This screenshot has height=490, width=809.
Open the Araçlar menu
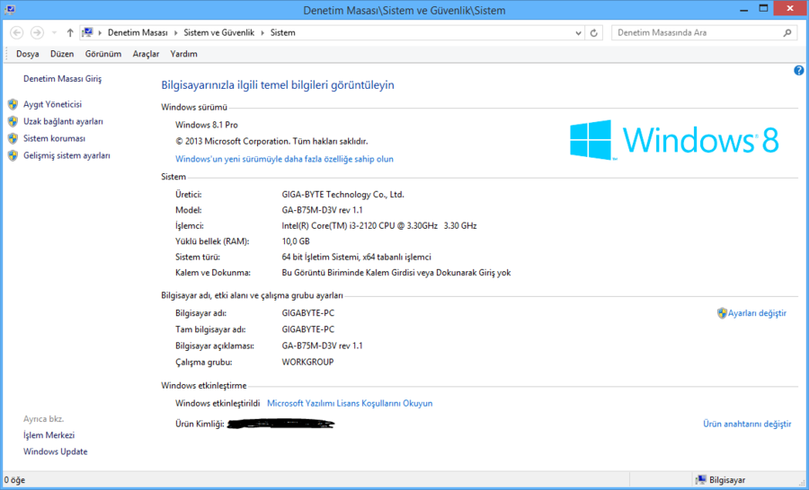[146, 54]
